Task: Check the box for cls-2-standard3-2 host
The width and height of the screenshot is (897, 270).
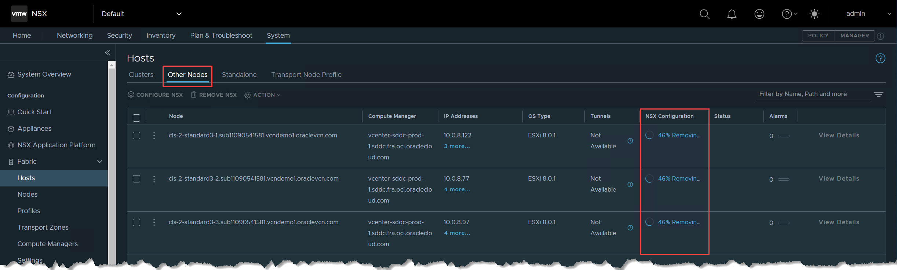Action: pyautogui.click(x=136, y=179)
